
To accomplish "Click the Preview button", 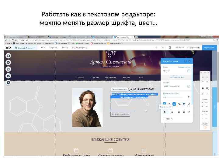I will click(x=194, y=48).
